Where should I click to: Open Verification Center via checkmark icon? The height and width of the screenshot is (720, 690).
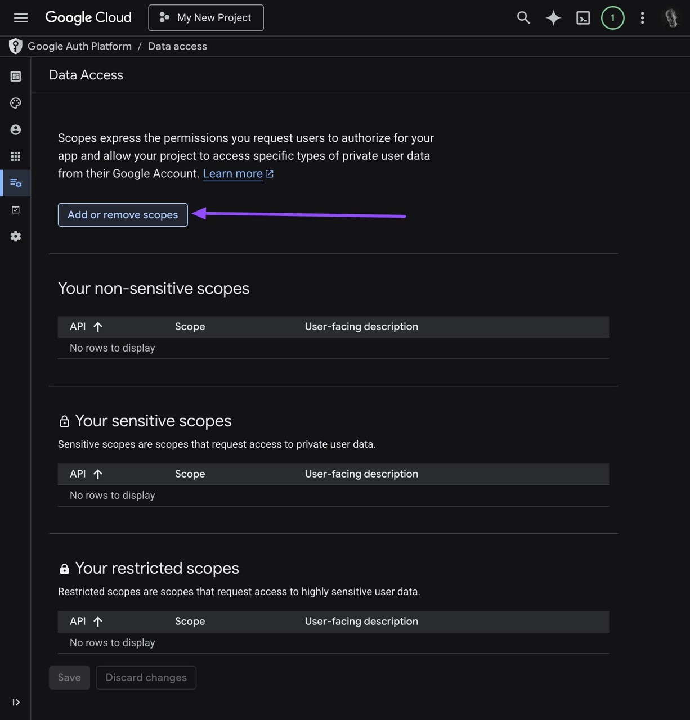click(15, 209)
